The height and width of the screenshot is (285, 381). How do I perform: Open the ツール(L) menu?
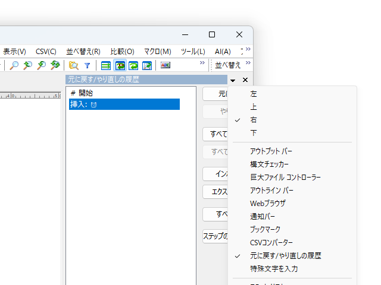[193, 52]
